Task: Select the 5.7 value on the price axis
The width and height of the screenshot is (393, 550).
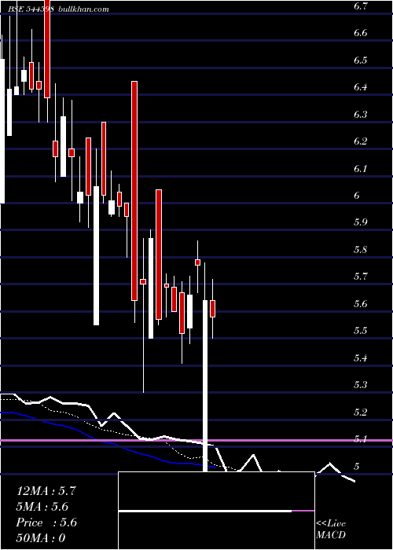Action: pos(360,277)
